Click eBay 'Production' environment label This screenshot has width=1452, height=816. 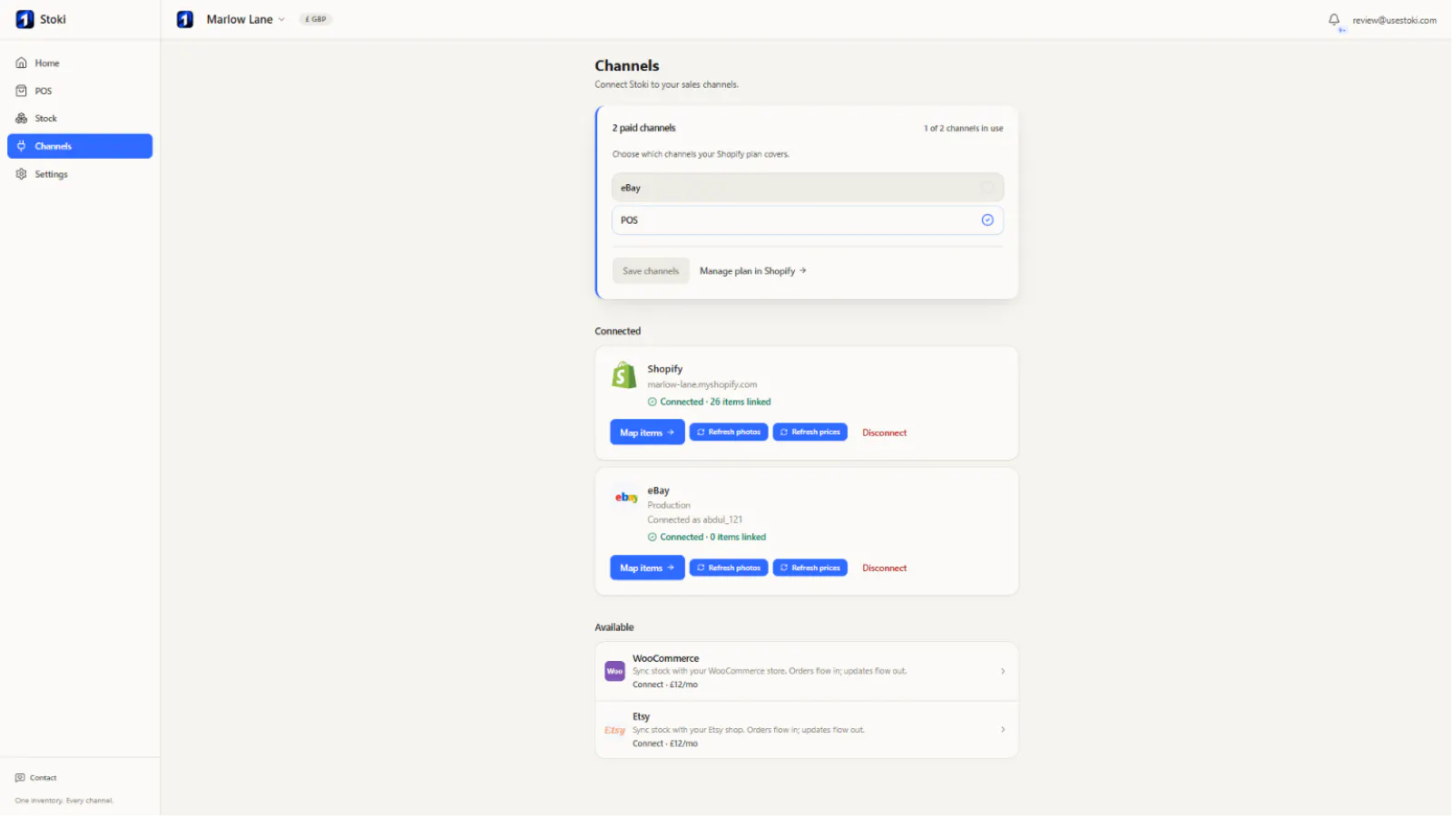click(x=669, y=505)
